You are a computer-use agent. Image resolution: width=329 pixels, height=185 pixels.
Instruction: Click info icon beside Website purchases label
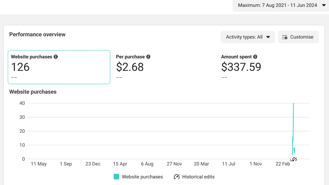(56, 57)
